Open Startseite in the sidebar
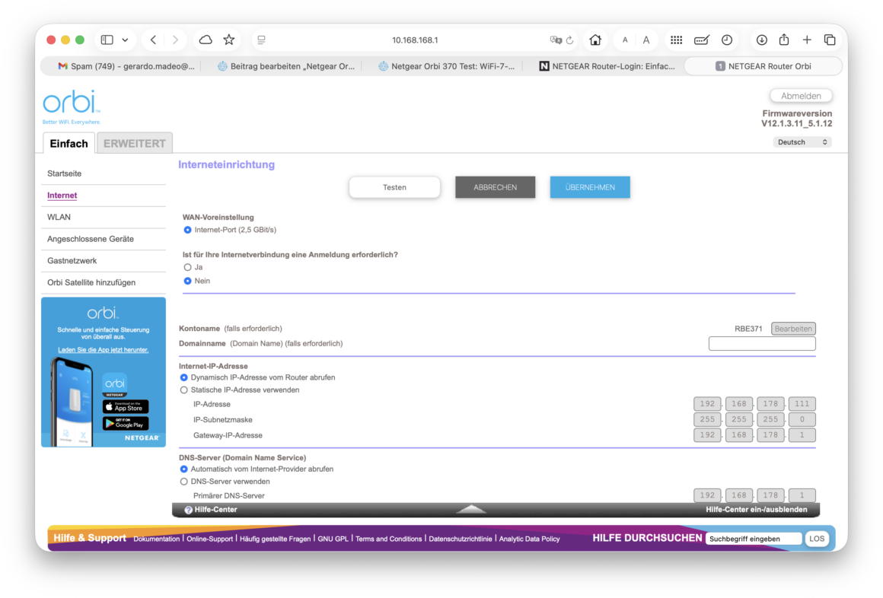Image resolution: width=883 pixels, height=598 pixels. tap(64, 173)
